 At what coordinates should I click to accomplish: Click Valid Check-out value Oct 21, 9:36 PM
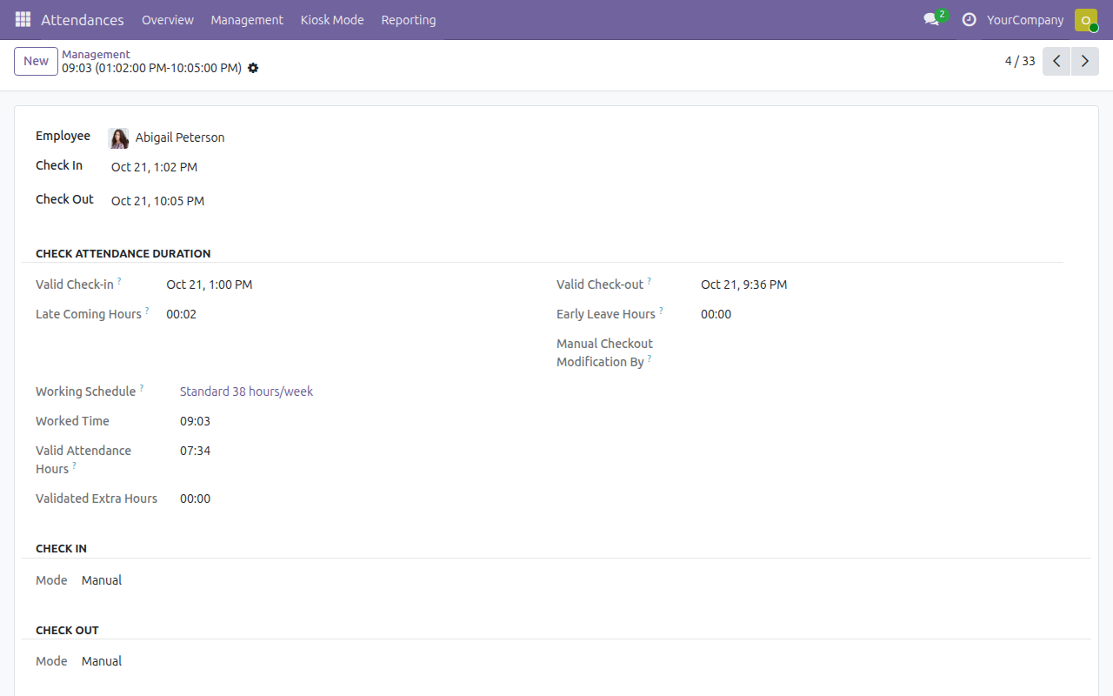point(744,284)
